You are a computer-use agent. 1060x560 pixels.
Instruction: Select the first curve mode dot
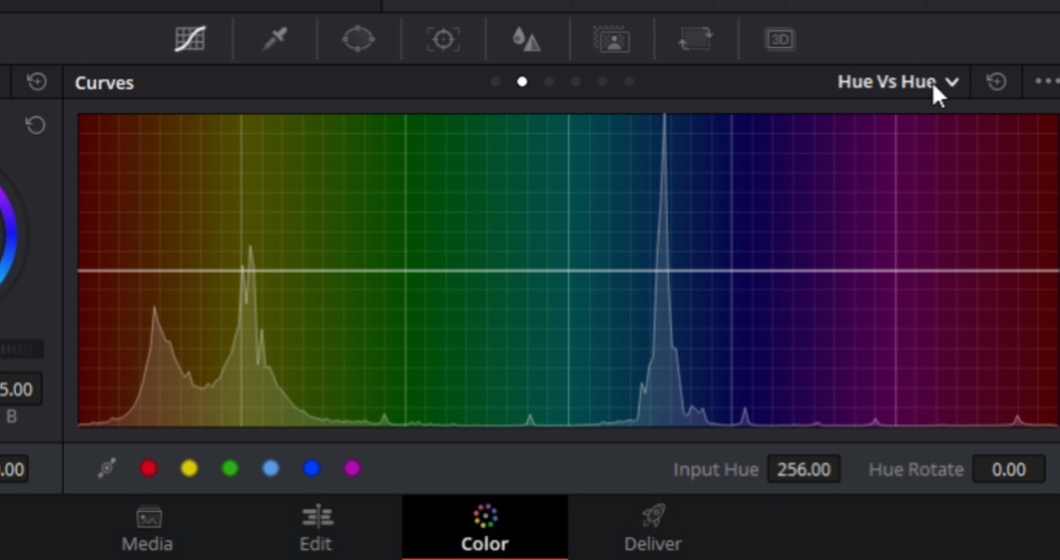[x=496, y=82]
